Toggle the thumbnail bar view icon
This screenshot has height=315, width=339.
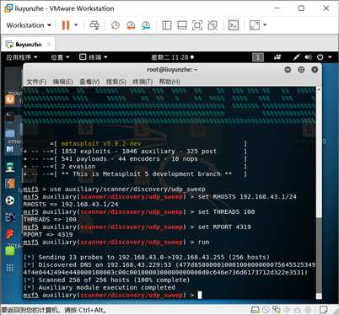point(182,25)
